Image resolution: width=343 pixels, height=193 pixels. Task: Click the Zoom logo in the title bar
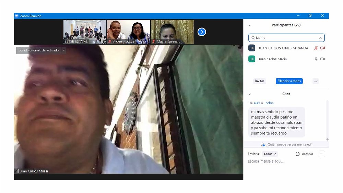point(16,16)
